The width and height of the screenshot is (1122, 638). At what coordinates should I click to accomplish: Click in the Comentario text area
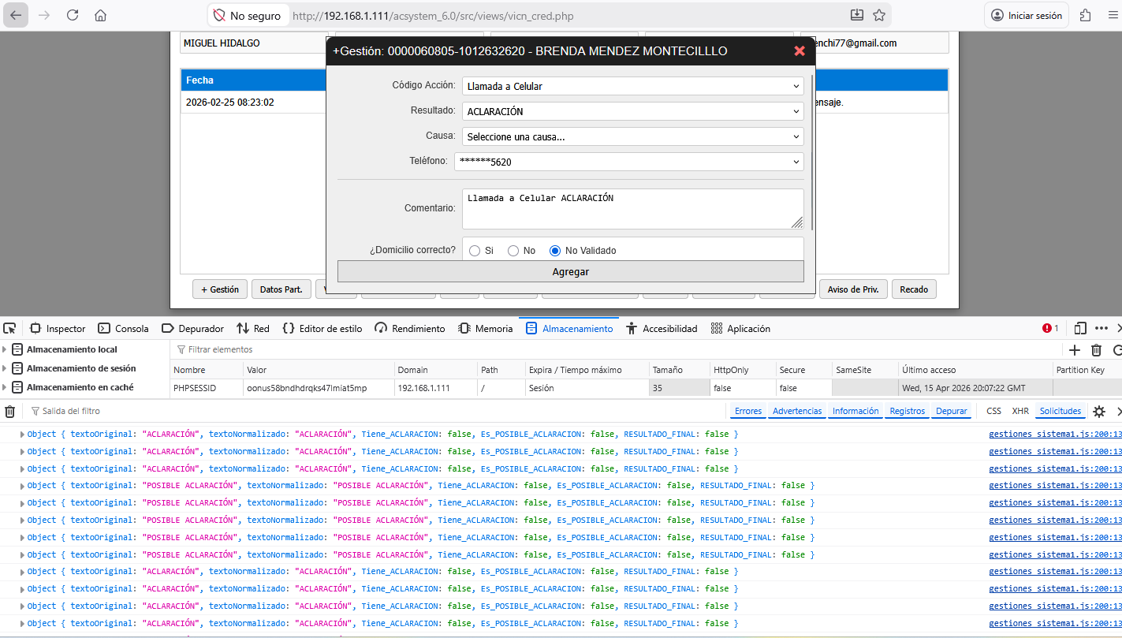coord(632,208)
